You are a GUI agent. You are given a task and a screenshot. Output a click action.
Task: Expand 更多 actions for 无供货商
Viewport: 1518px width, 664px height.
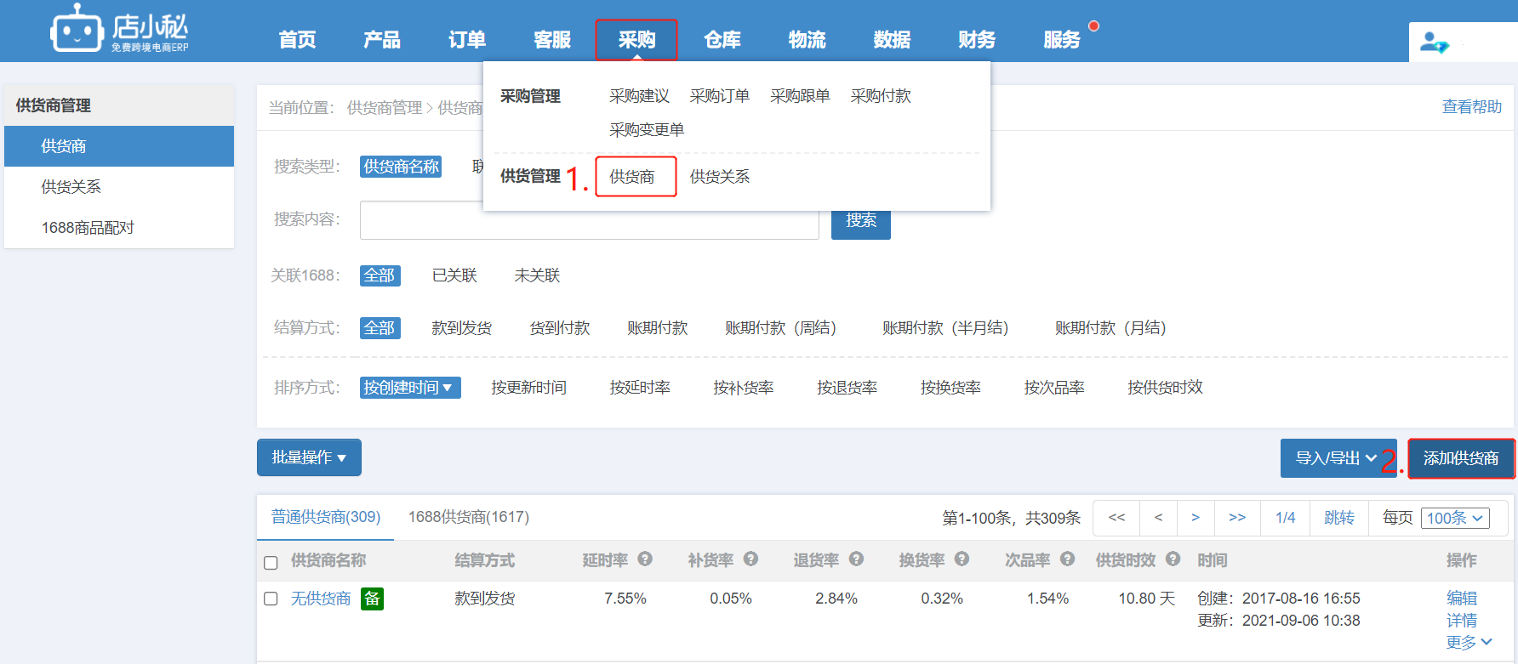[1469, 643]
